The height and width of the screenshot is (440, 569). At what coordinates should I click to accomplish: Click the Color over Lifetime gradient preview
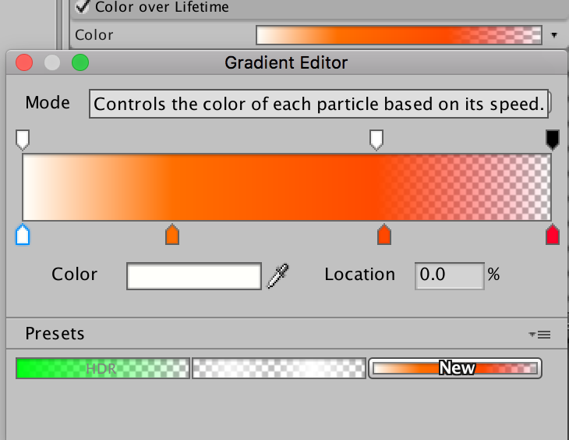pyautogui.click(x=398, y=35)
